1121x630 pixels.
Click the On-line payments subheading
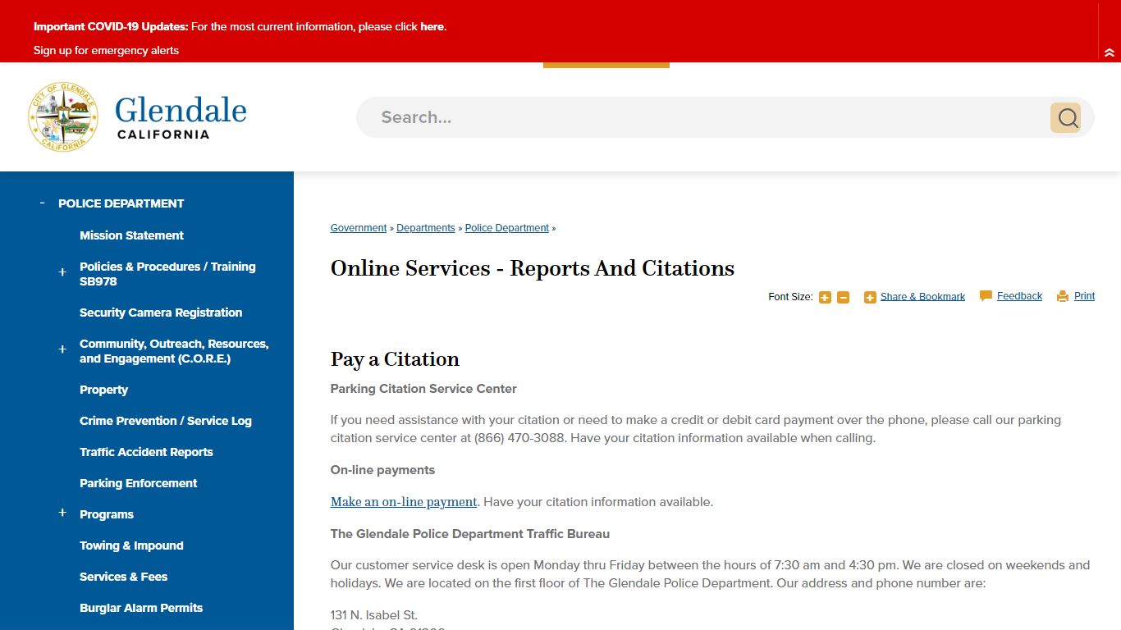point(382,470)
